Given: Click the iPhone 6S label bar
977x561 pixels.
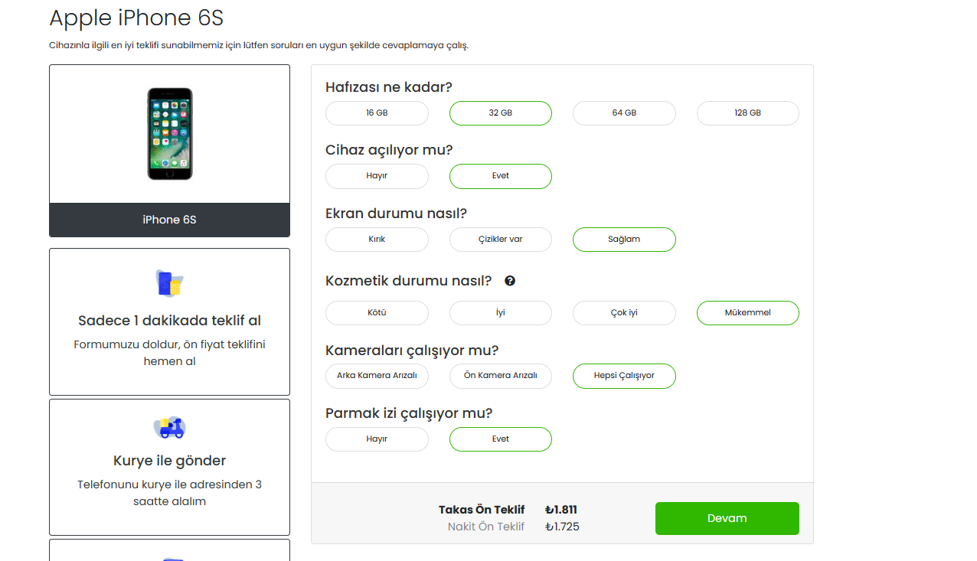Looking at the screenshot, I should click(x=170, y=220).
